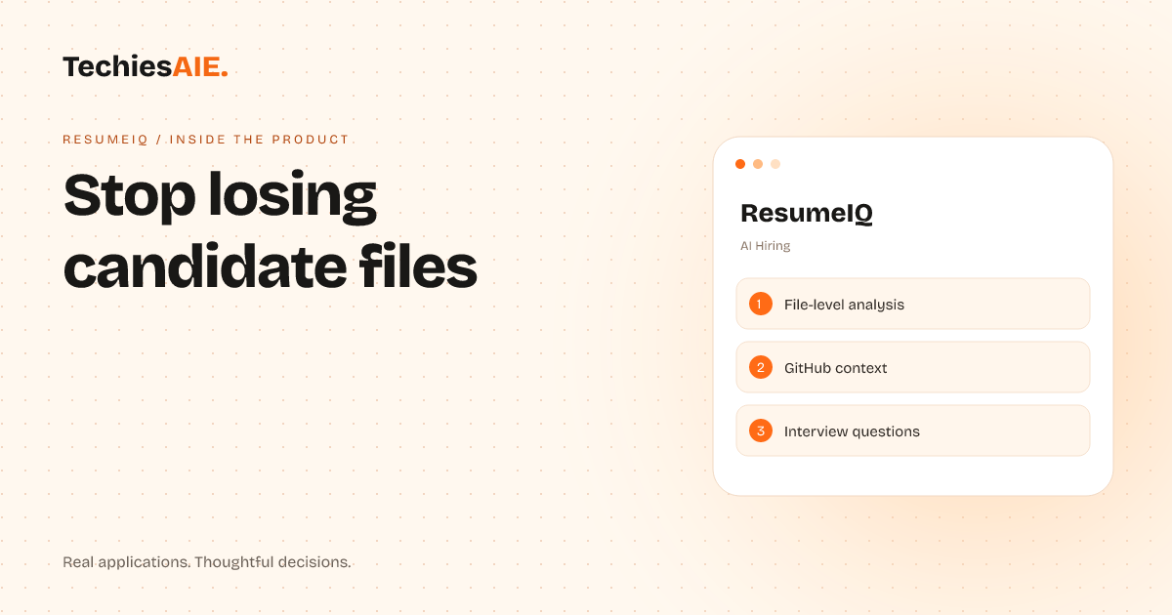The height and width of the screenshot is (615, 1172).
Task: Click the TechiesAIE logo
Action: pyautogui.click(x=146, y=66)
